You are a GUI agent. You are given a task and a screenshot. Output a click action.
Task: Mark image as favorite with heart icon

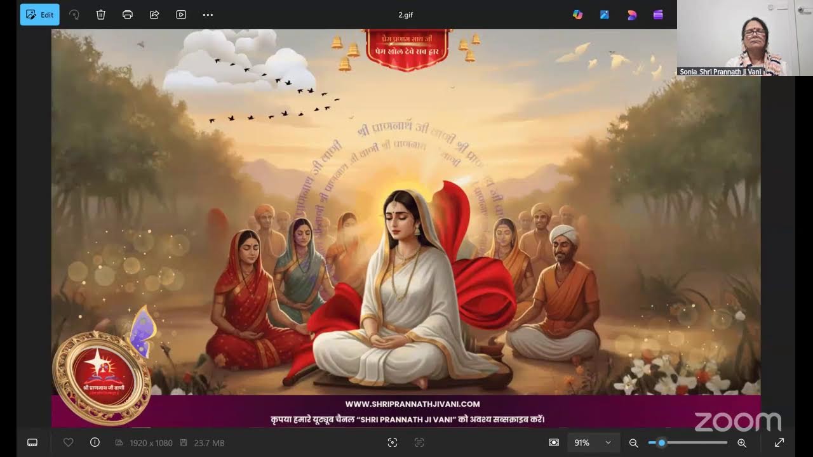click(x=69, y=442)
